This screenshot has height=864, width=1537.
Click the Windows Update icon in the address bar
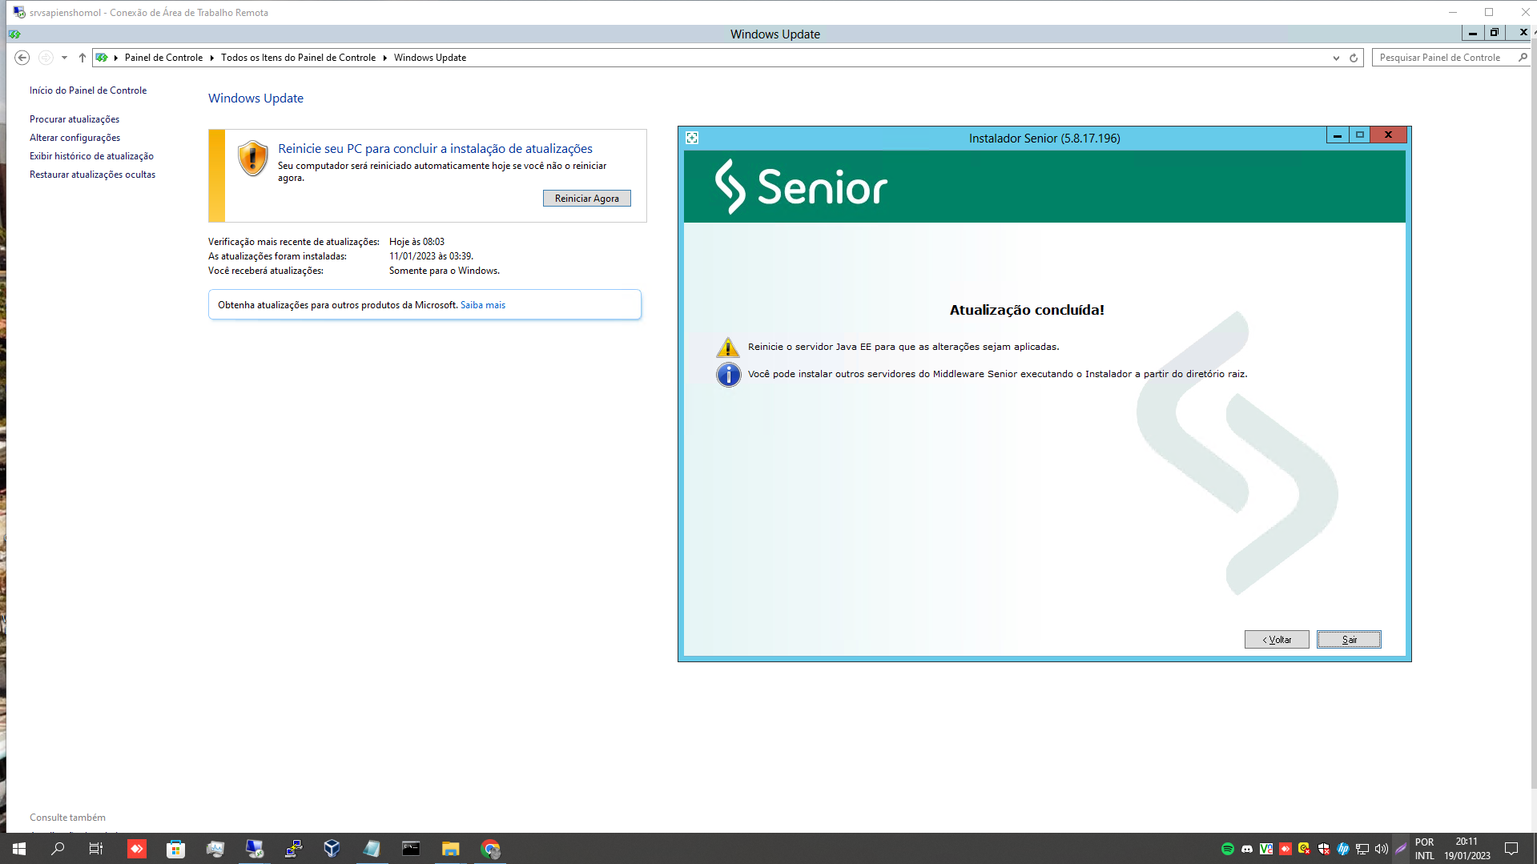[x=102, y=58]
